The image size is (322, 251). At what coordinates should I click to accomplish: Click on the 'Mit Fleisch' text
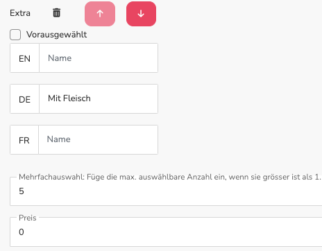[69, 98]
